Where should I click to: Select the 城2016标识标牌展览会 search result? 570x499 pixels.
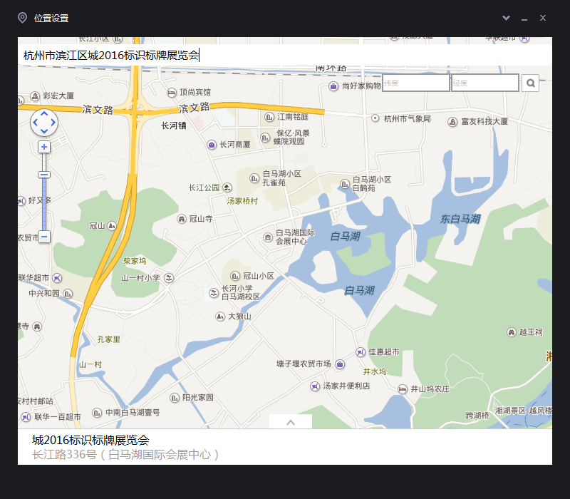coord(90,440)
